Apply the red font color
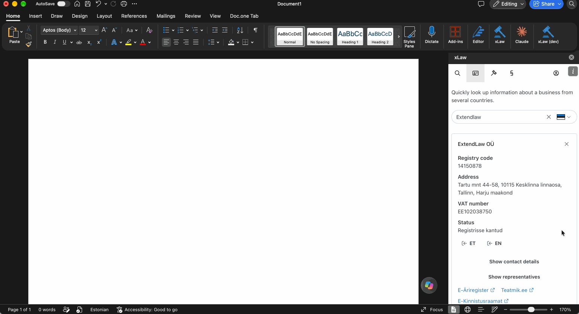Viewport: 579px width, 314px height. click(x=143, y=42)
